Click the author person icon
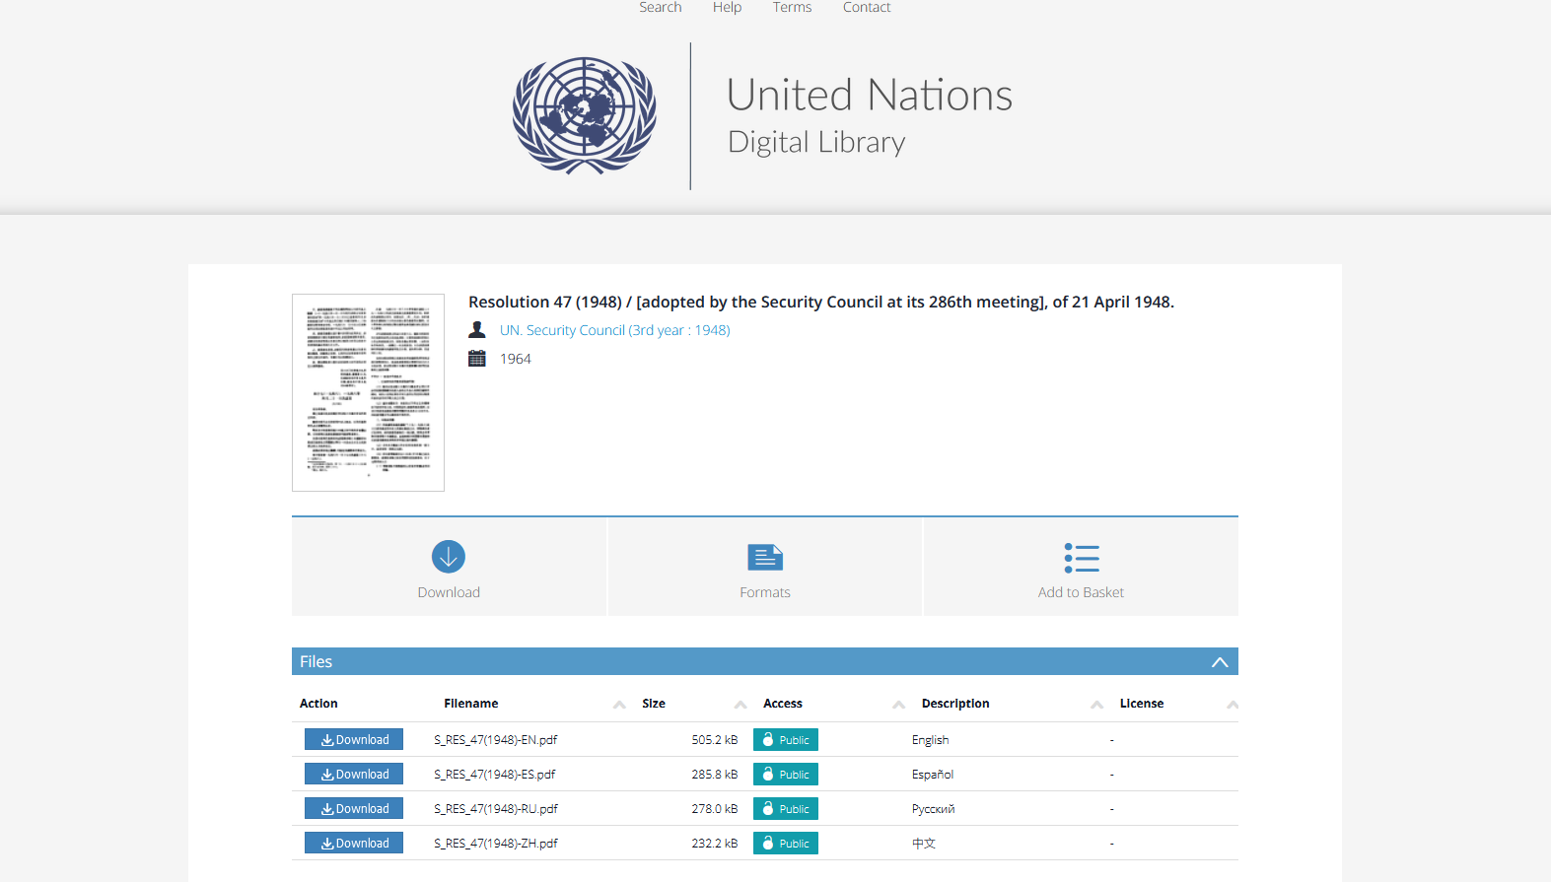Viewport: 1551px width, 882px height. 477,330
